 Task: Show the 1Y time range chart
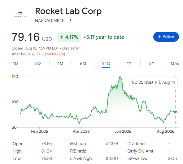point(129,63)
